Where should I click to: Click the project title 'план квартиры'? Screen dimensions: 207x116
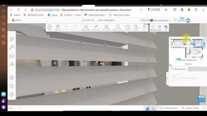(106, 20)
